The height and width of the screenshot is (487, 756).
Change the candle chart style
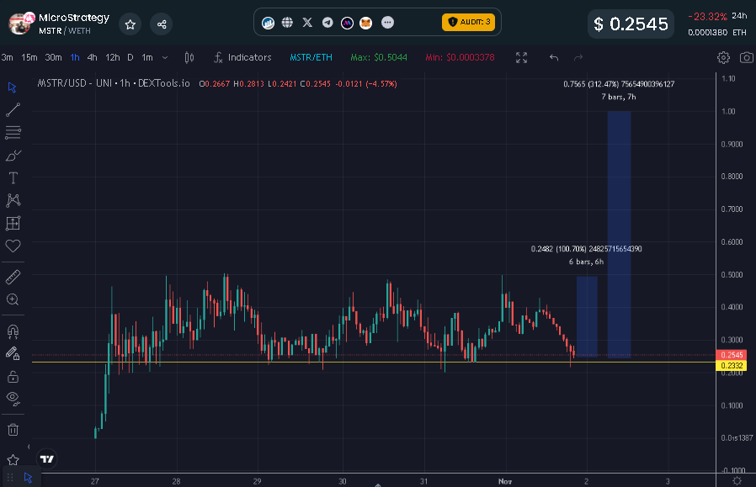[189, 58]
